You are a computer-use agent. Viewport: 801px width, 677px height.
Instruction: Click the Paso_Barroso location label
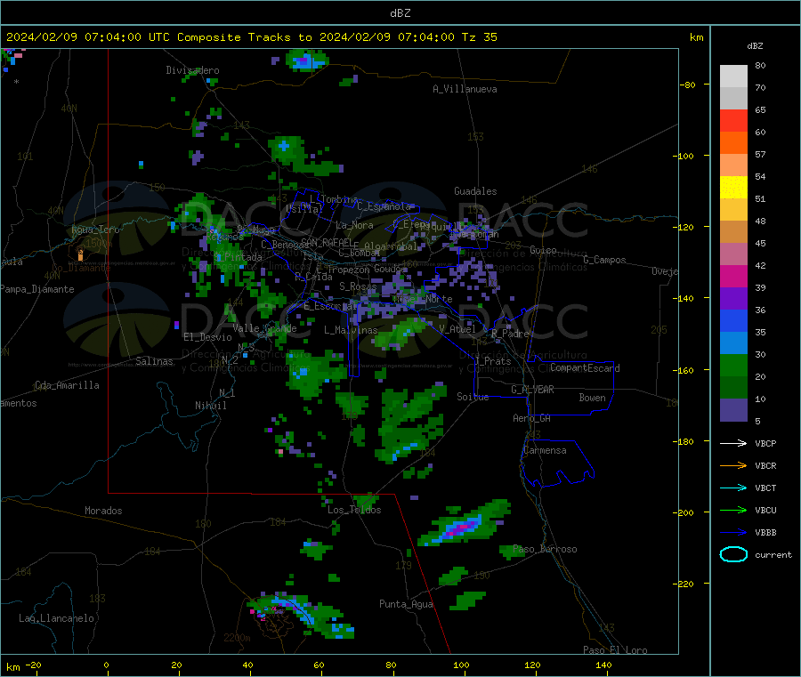coord(545,549)
